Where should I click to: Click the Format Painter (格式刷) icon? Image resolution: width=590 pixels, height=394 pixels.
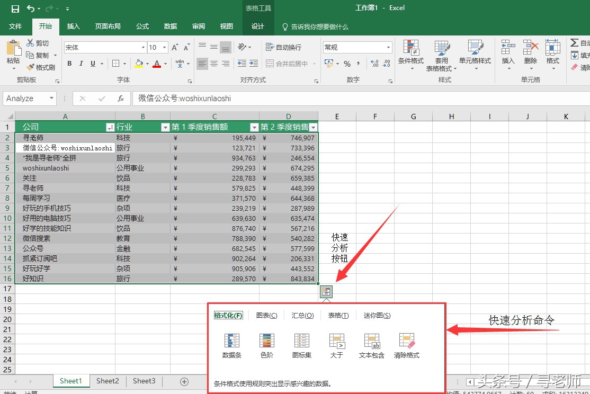(41, 67)
